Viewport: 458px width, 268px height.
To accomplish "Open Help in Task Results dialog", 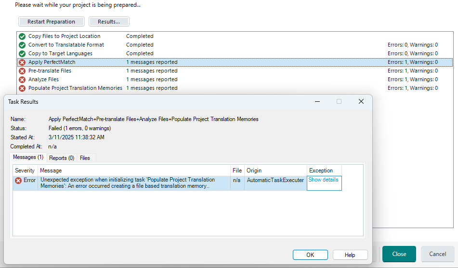I will tap(350, 255).
